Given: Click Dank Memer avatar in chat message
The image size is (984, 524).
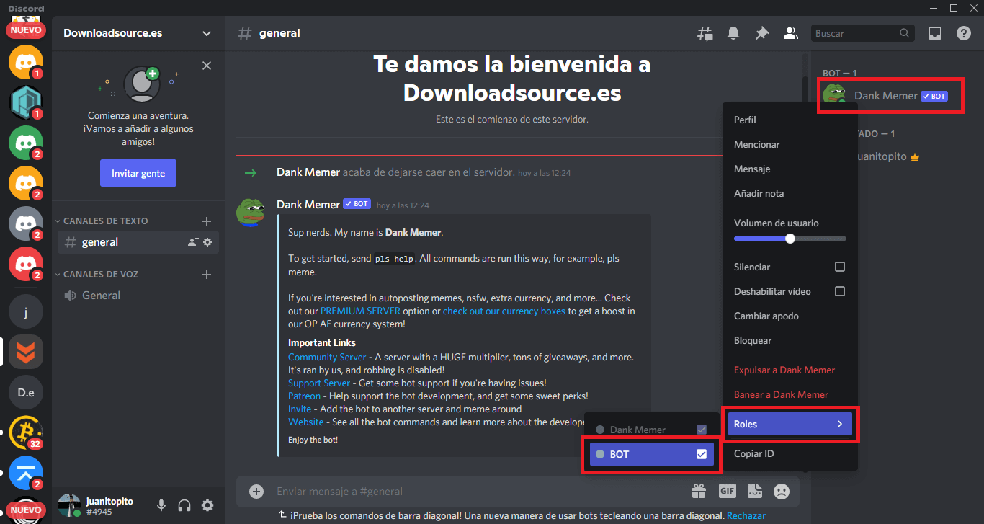Looking at the screenshot, I should coord(251,213).
